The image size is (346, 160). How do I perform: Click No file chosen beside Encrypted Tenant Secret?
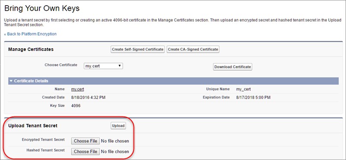pyautogui.click(x=115, y=141)
